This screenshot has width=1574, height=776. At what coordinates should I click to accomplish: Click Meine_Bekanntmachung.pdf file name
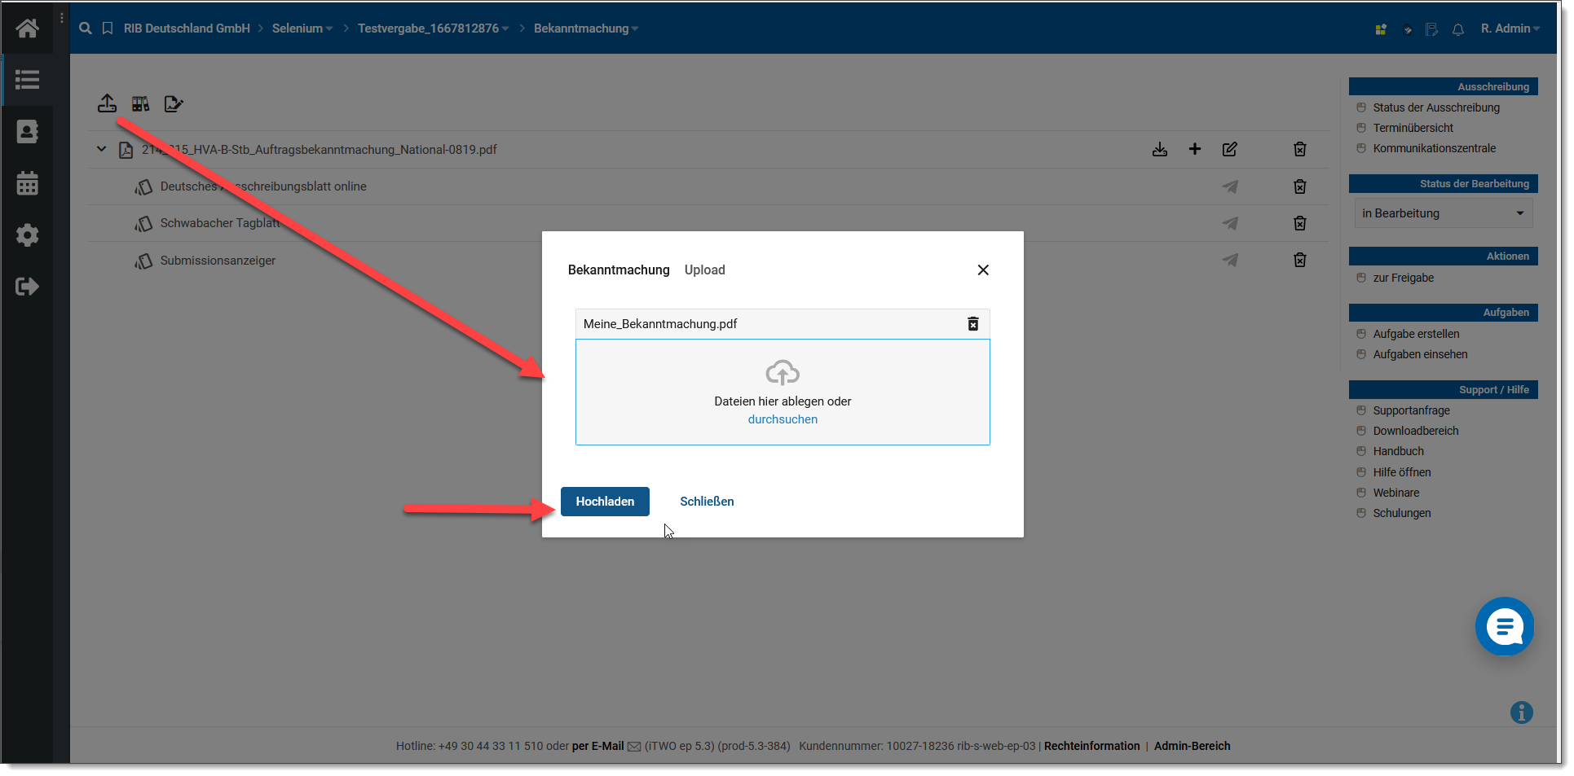tap(660, 324)
